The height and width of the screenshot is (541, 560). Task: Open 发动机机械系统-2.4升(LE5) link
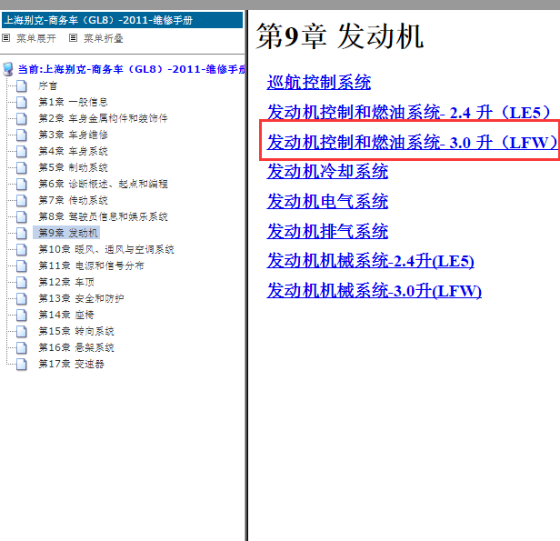[371, 261]
